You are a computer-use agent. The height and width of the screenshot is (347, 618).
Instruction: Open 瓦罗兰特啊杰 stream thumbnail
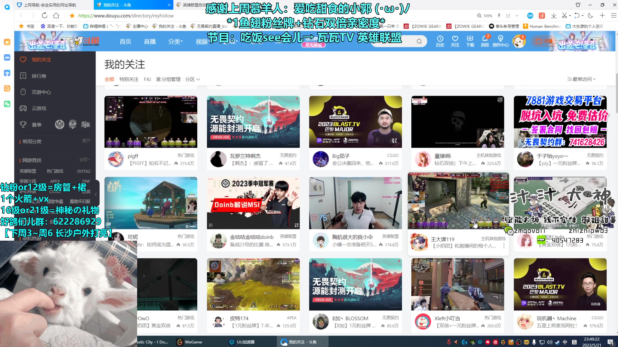coord(253,122)
